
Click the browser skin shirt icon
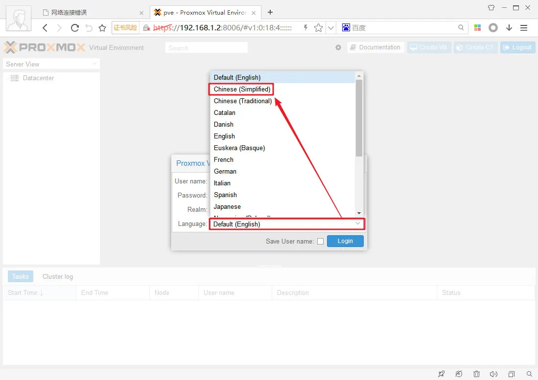click(491, 7)
